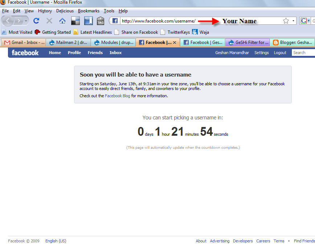
Task: Click the browser Back arrow button
Action: (x=8, y=21)
